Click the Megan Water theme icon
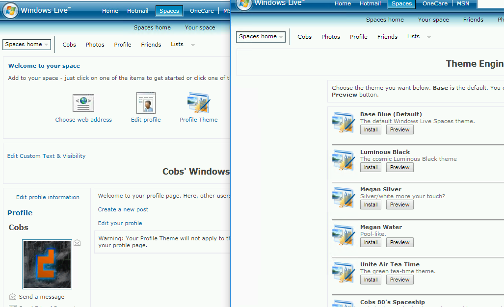Image resolution: width=504 pixels, height=307 pixels. pos(344,235)
